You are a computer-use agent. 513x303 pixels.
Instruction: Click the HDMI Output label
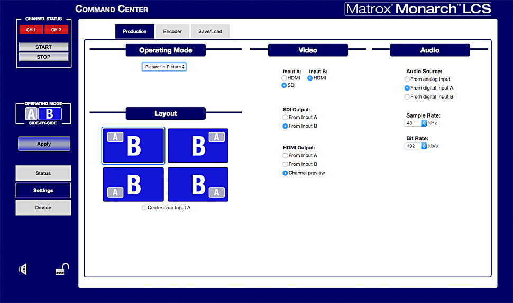pyautogui.click(x=299, y=148)
